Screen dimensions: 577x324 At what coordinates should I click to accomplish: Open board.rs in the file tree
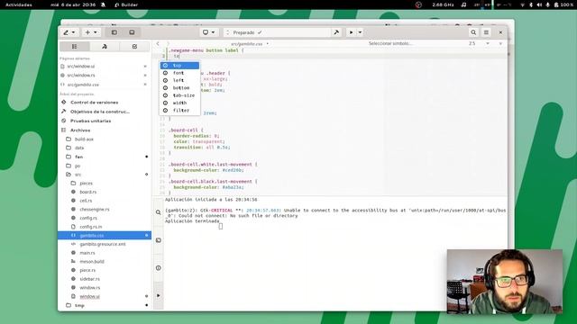[x=88, y=192]
